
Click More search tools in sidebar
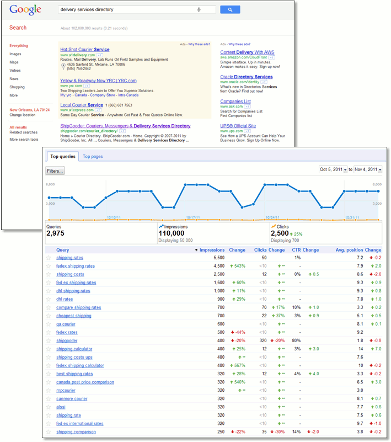[x=24, y=140]
